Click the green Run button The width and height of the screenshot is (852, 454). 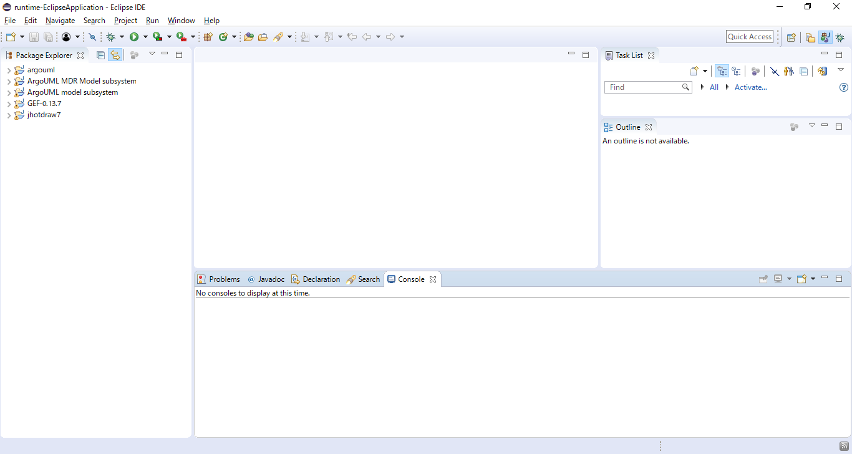click(x=134, y=37)
